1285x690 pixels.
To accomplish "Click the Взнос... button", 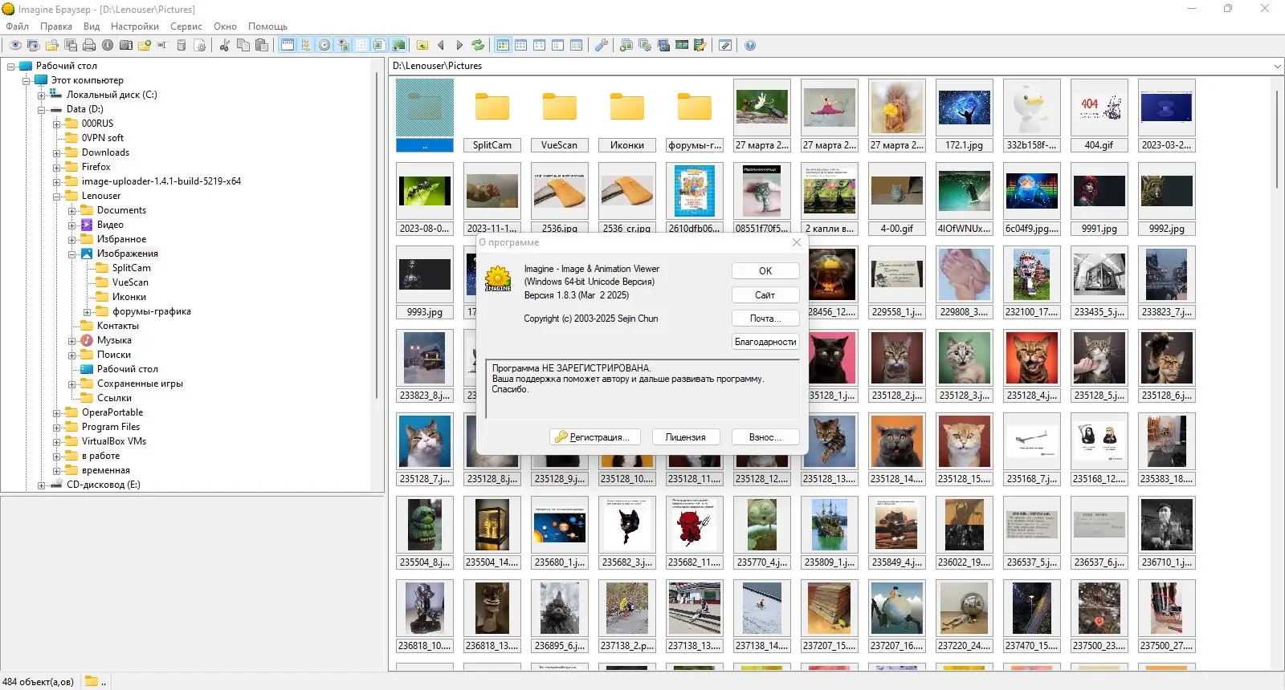I will [x=765, y=437].
